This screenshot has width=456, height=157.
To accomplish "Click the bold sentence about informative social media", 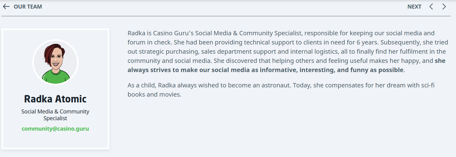I will (x=265, y=70).
